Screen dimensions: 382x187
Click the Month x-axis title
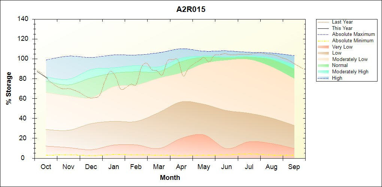(170, 178)
